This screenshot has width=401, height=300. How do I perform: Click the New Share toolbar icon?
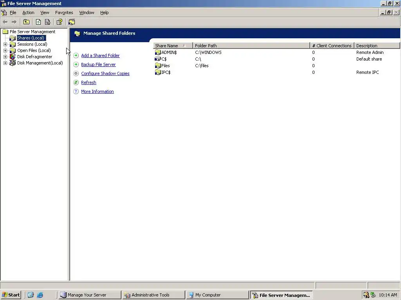pos(72,22)
